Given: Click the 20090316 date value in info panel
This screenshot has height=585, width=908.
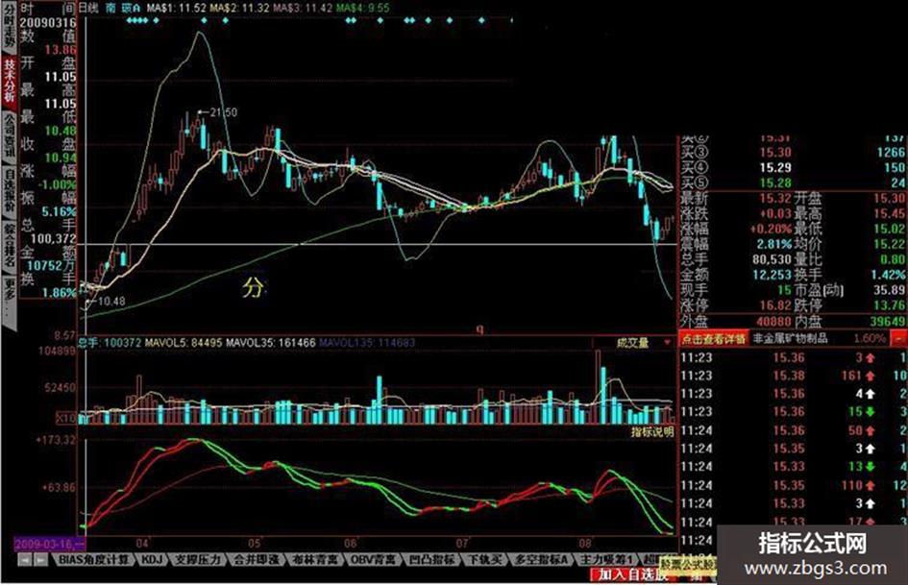Looking at the screenshot, I should tap(48, 23).
